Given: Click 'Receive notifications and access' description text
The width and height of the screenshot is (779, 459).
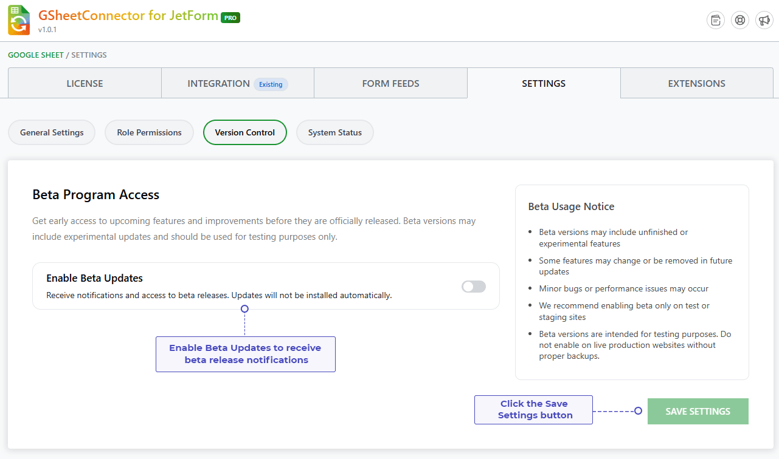Looking at the screenshot, I should pyautogui.click(x=219, y=296).
